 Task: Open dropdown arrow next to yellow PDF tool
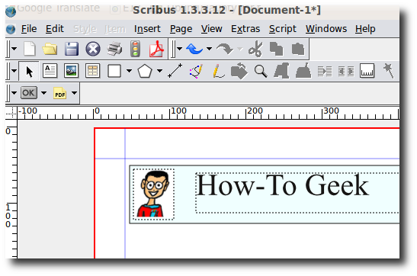74,93
